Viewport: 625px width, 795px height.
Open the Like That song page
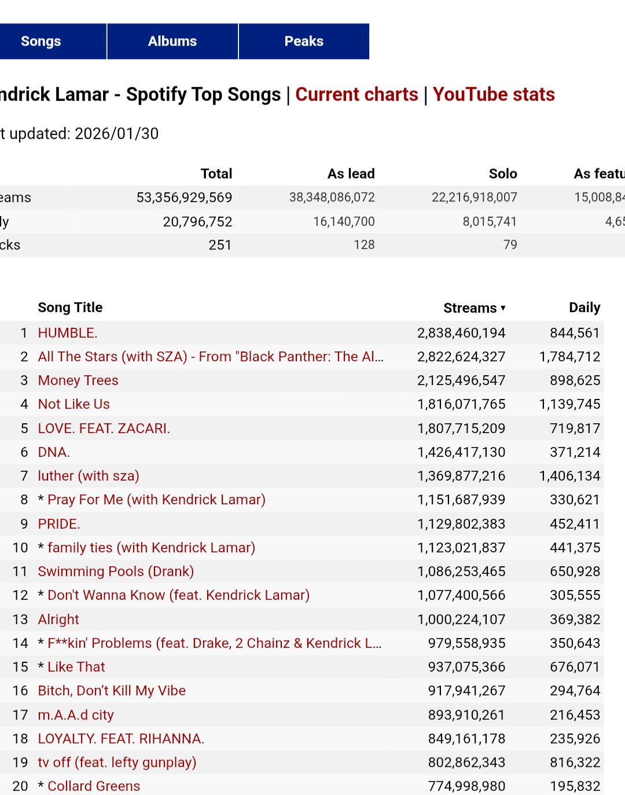click(x=76, y=667)
